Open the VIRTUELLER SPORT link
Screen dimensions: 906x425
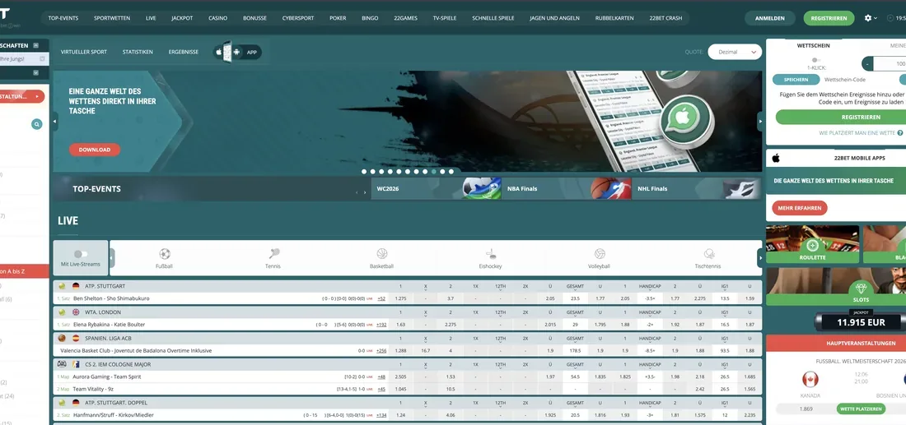pos(84,52)
